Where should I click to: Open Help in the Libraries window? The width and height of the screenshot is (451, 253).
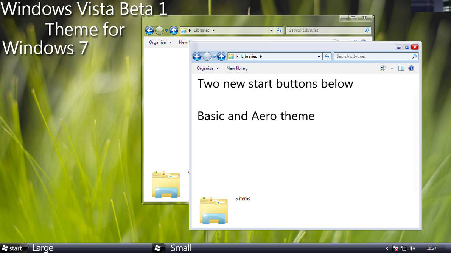pyautogui.click(x=411, y=68)
